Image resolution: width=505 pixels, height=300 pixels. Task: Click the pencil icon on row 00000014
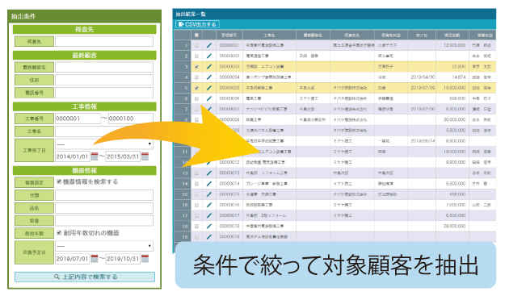pos(209,184)
